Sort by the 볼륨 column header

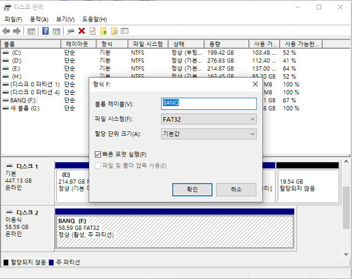click(31, 44)
